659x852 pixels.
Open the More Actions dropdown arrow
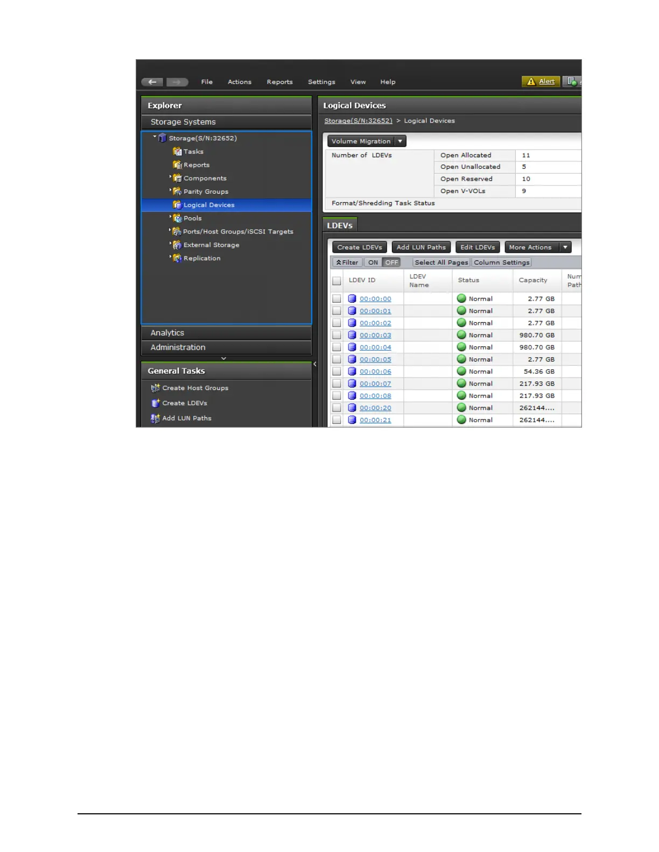click(x=565, y=247)
